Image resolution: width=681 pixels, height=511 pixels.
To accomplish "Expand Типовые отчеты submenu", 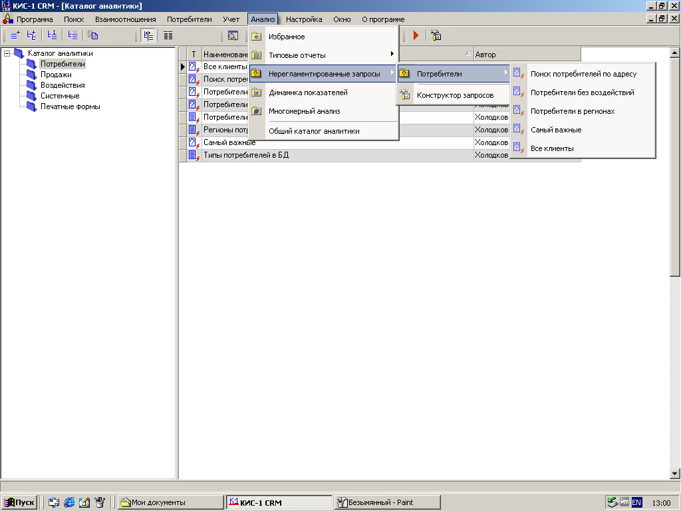I will tap(324, 55).
